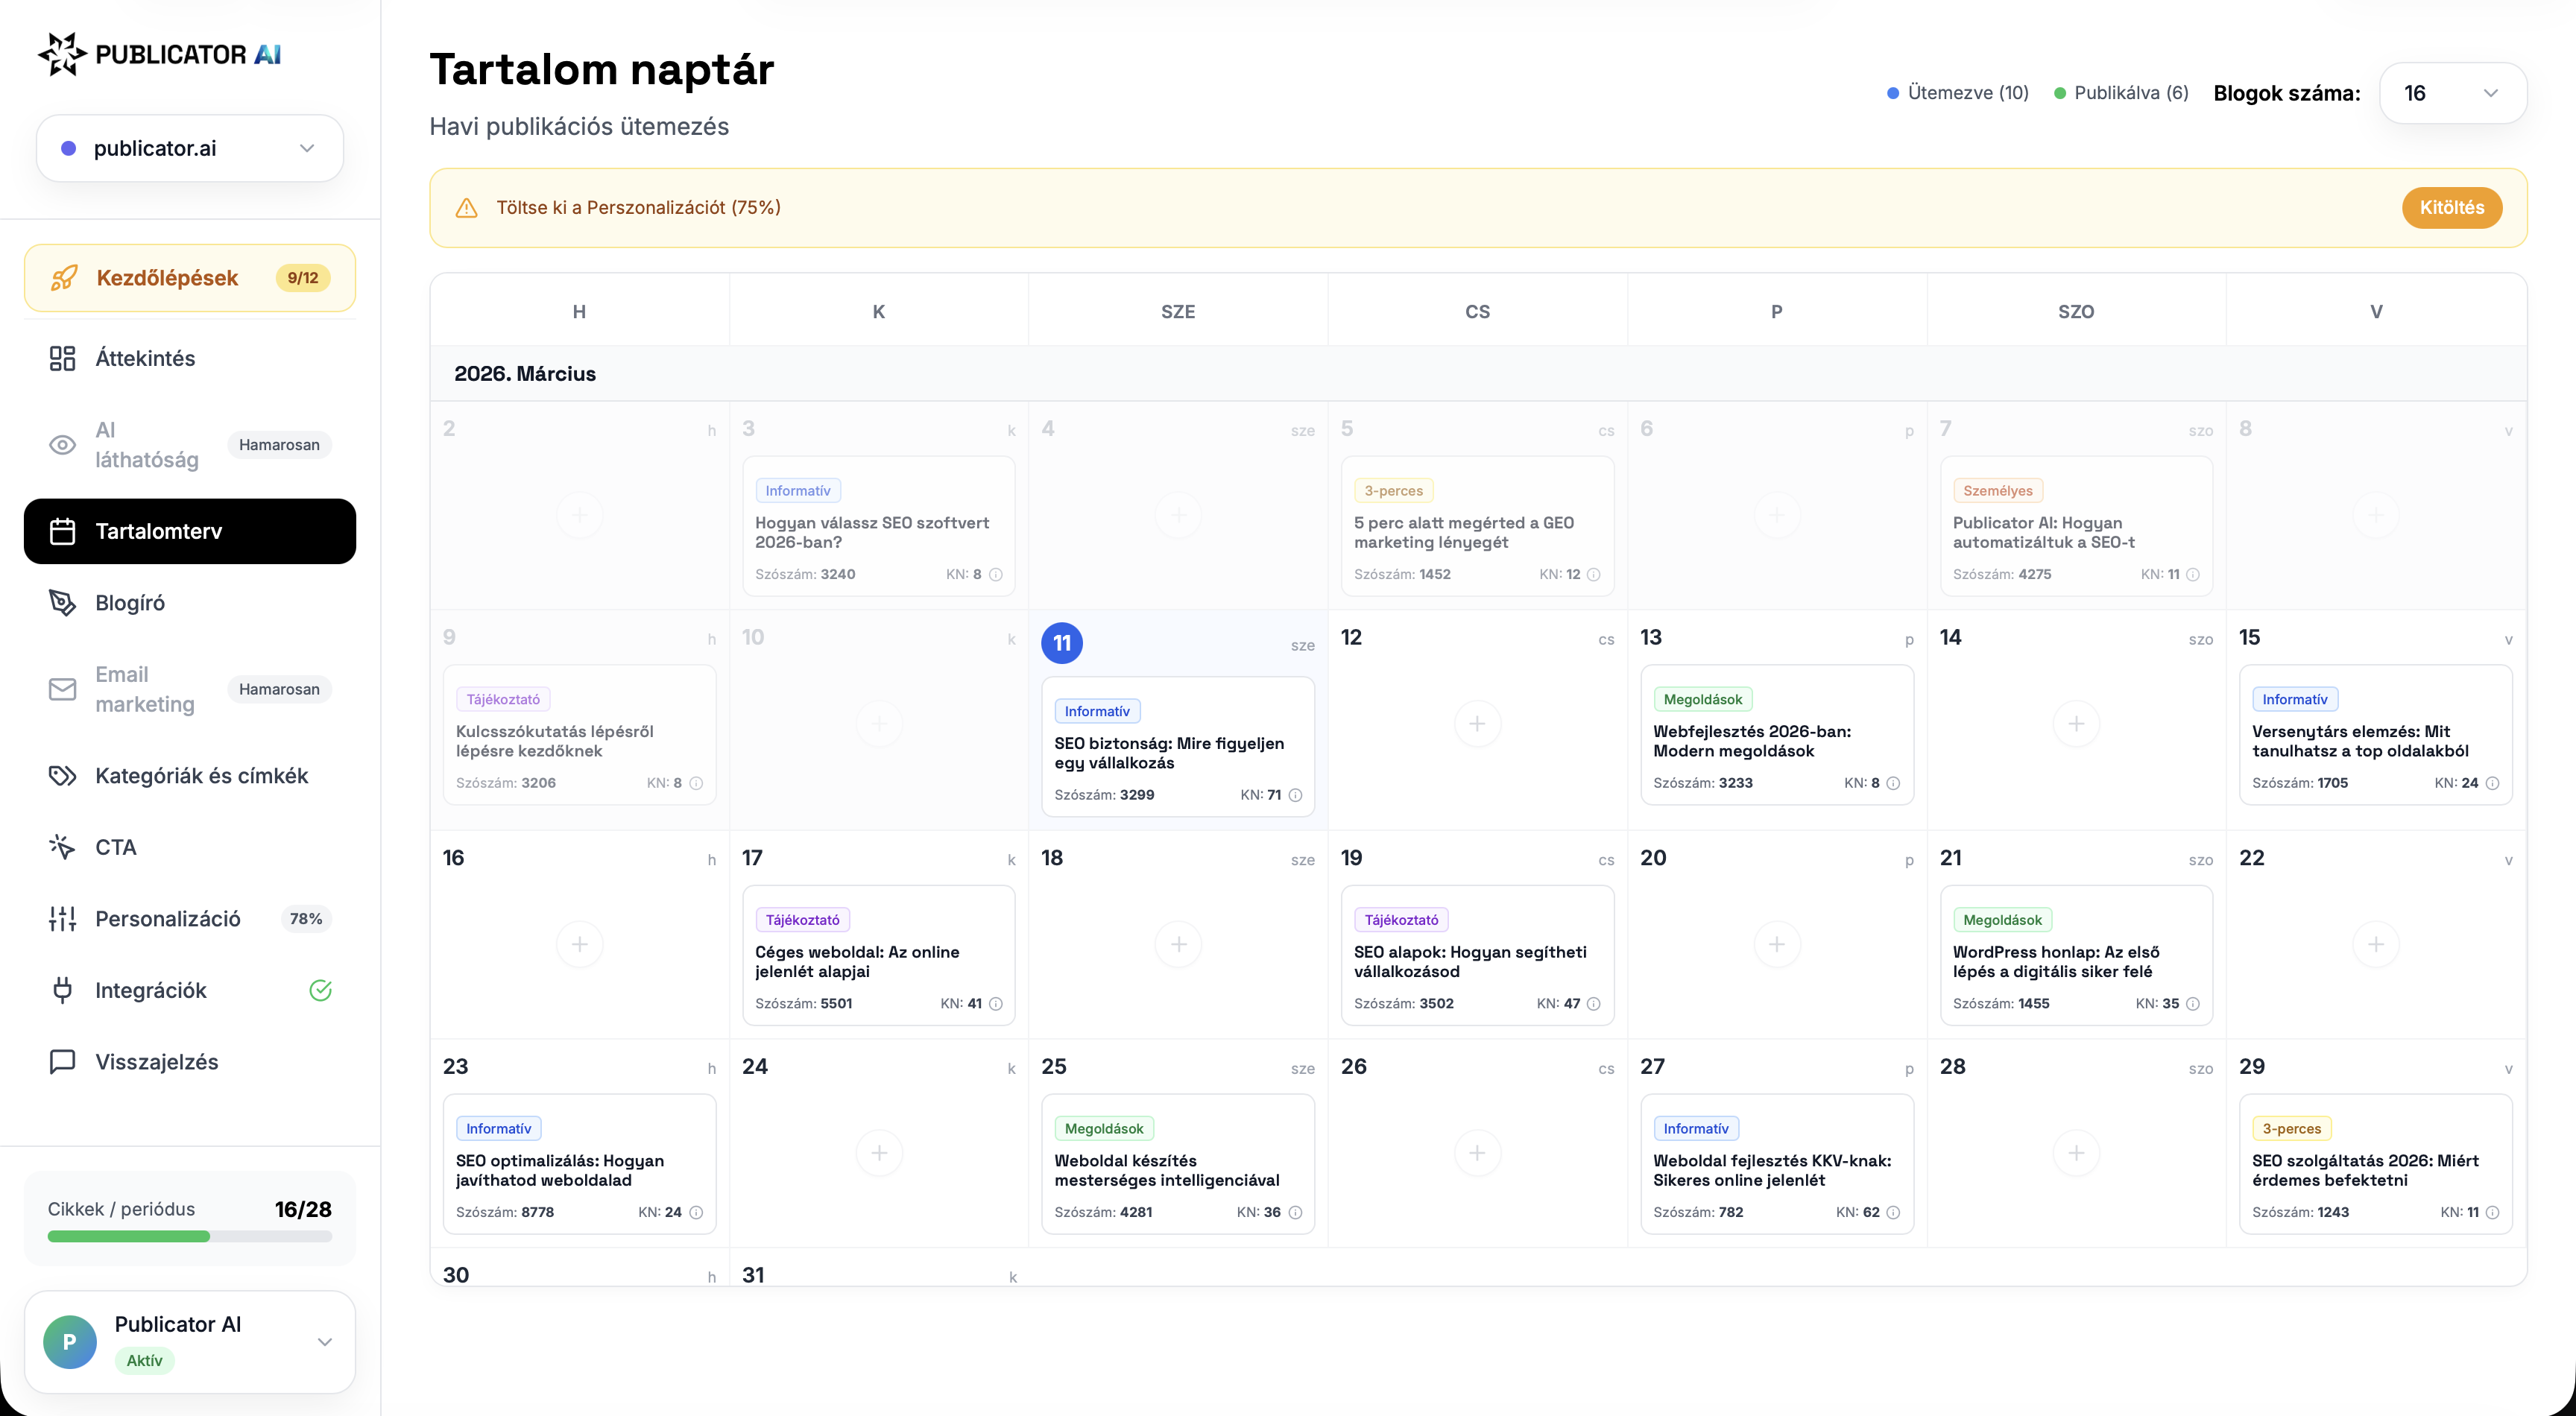
Task: Open Visszajelzés feedback chat icon
Action: (62, 1061)
